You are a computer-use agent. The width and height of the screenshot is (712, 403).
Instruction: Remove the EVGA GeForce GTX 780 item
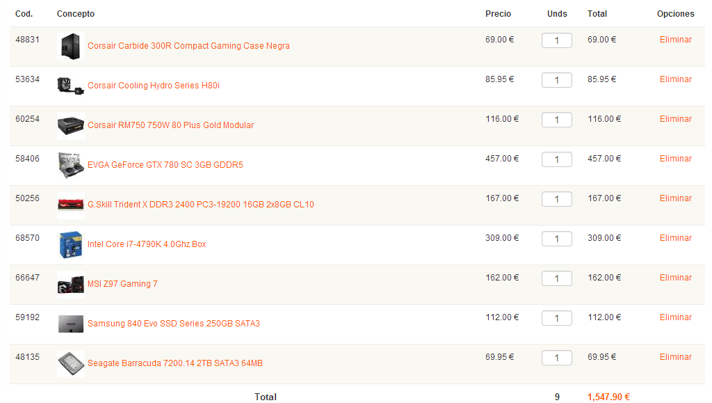pyautogui.click(x=675, y=159)
